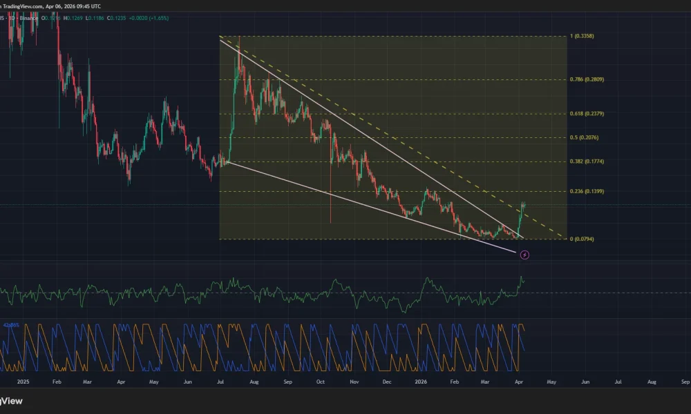Click the TradingView logo watermark
The width and height of the screenshot is (691, 414).
pyautogui.click(x=10, y=400)
